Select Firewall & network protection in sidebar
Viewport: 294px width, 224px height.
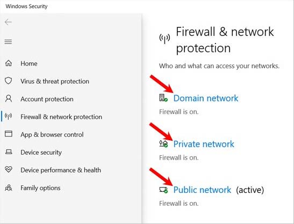(x=61, y=117)
